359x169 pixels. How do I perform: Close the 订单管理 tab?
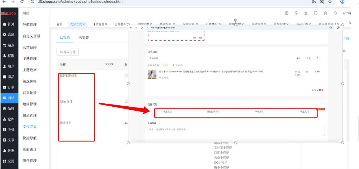[x=106, y=24]
